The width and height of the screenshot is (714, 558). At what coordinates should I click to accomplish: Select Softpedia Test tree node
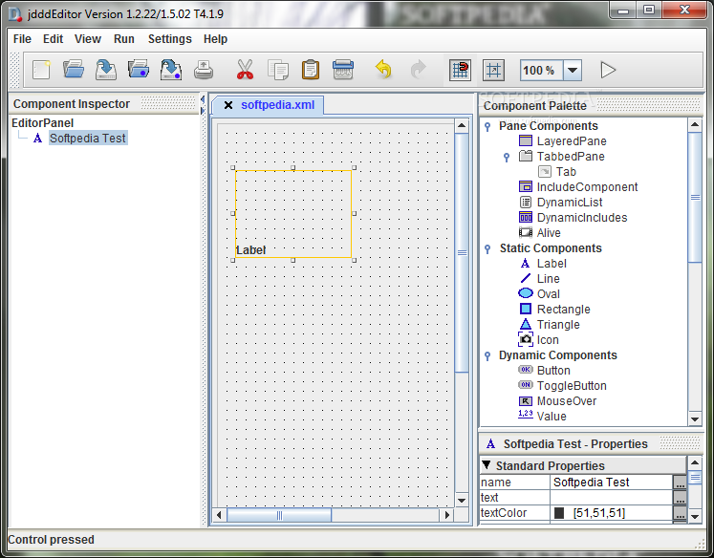[87, 138]
